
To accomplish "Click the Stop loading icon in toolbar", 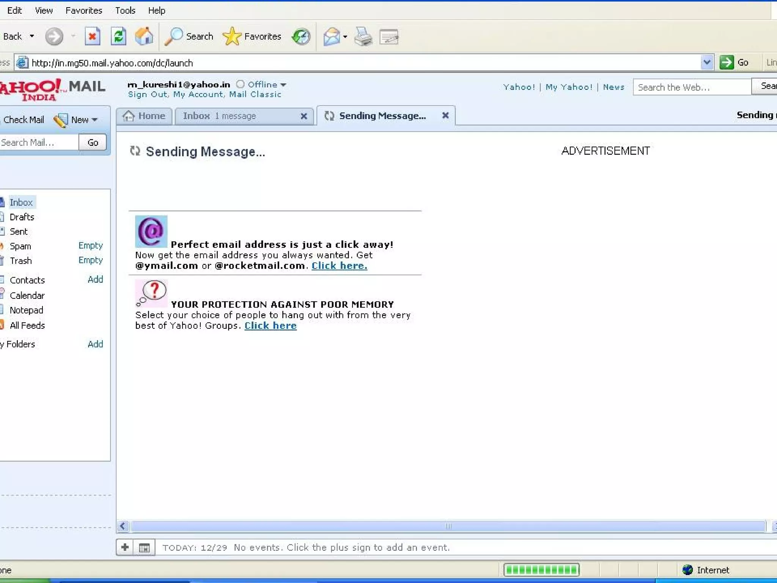I will tap(92, 37).
